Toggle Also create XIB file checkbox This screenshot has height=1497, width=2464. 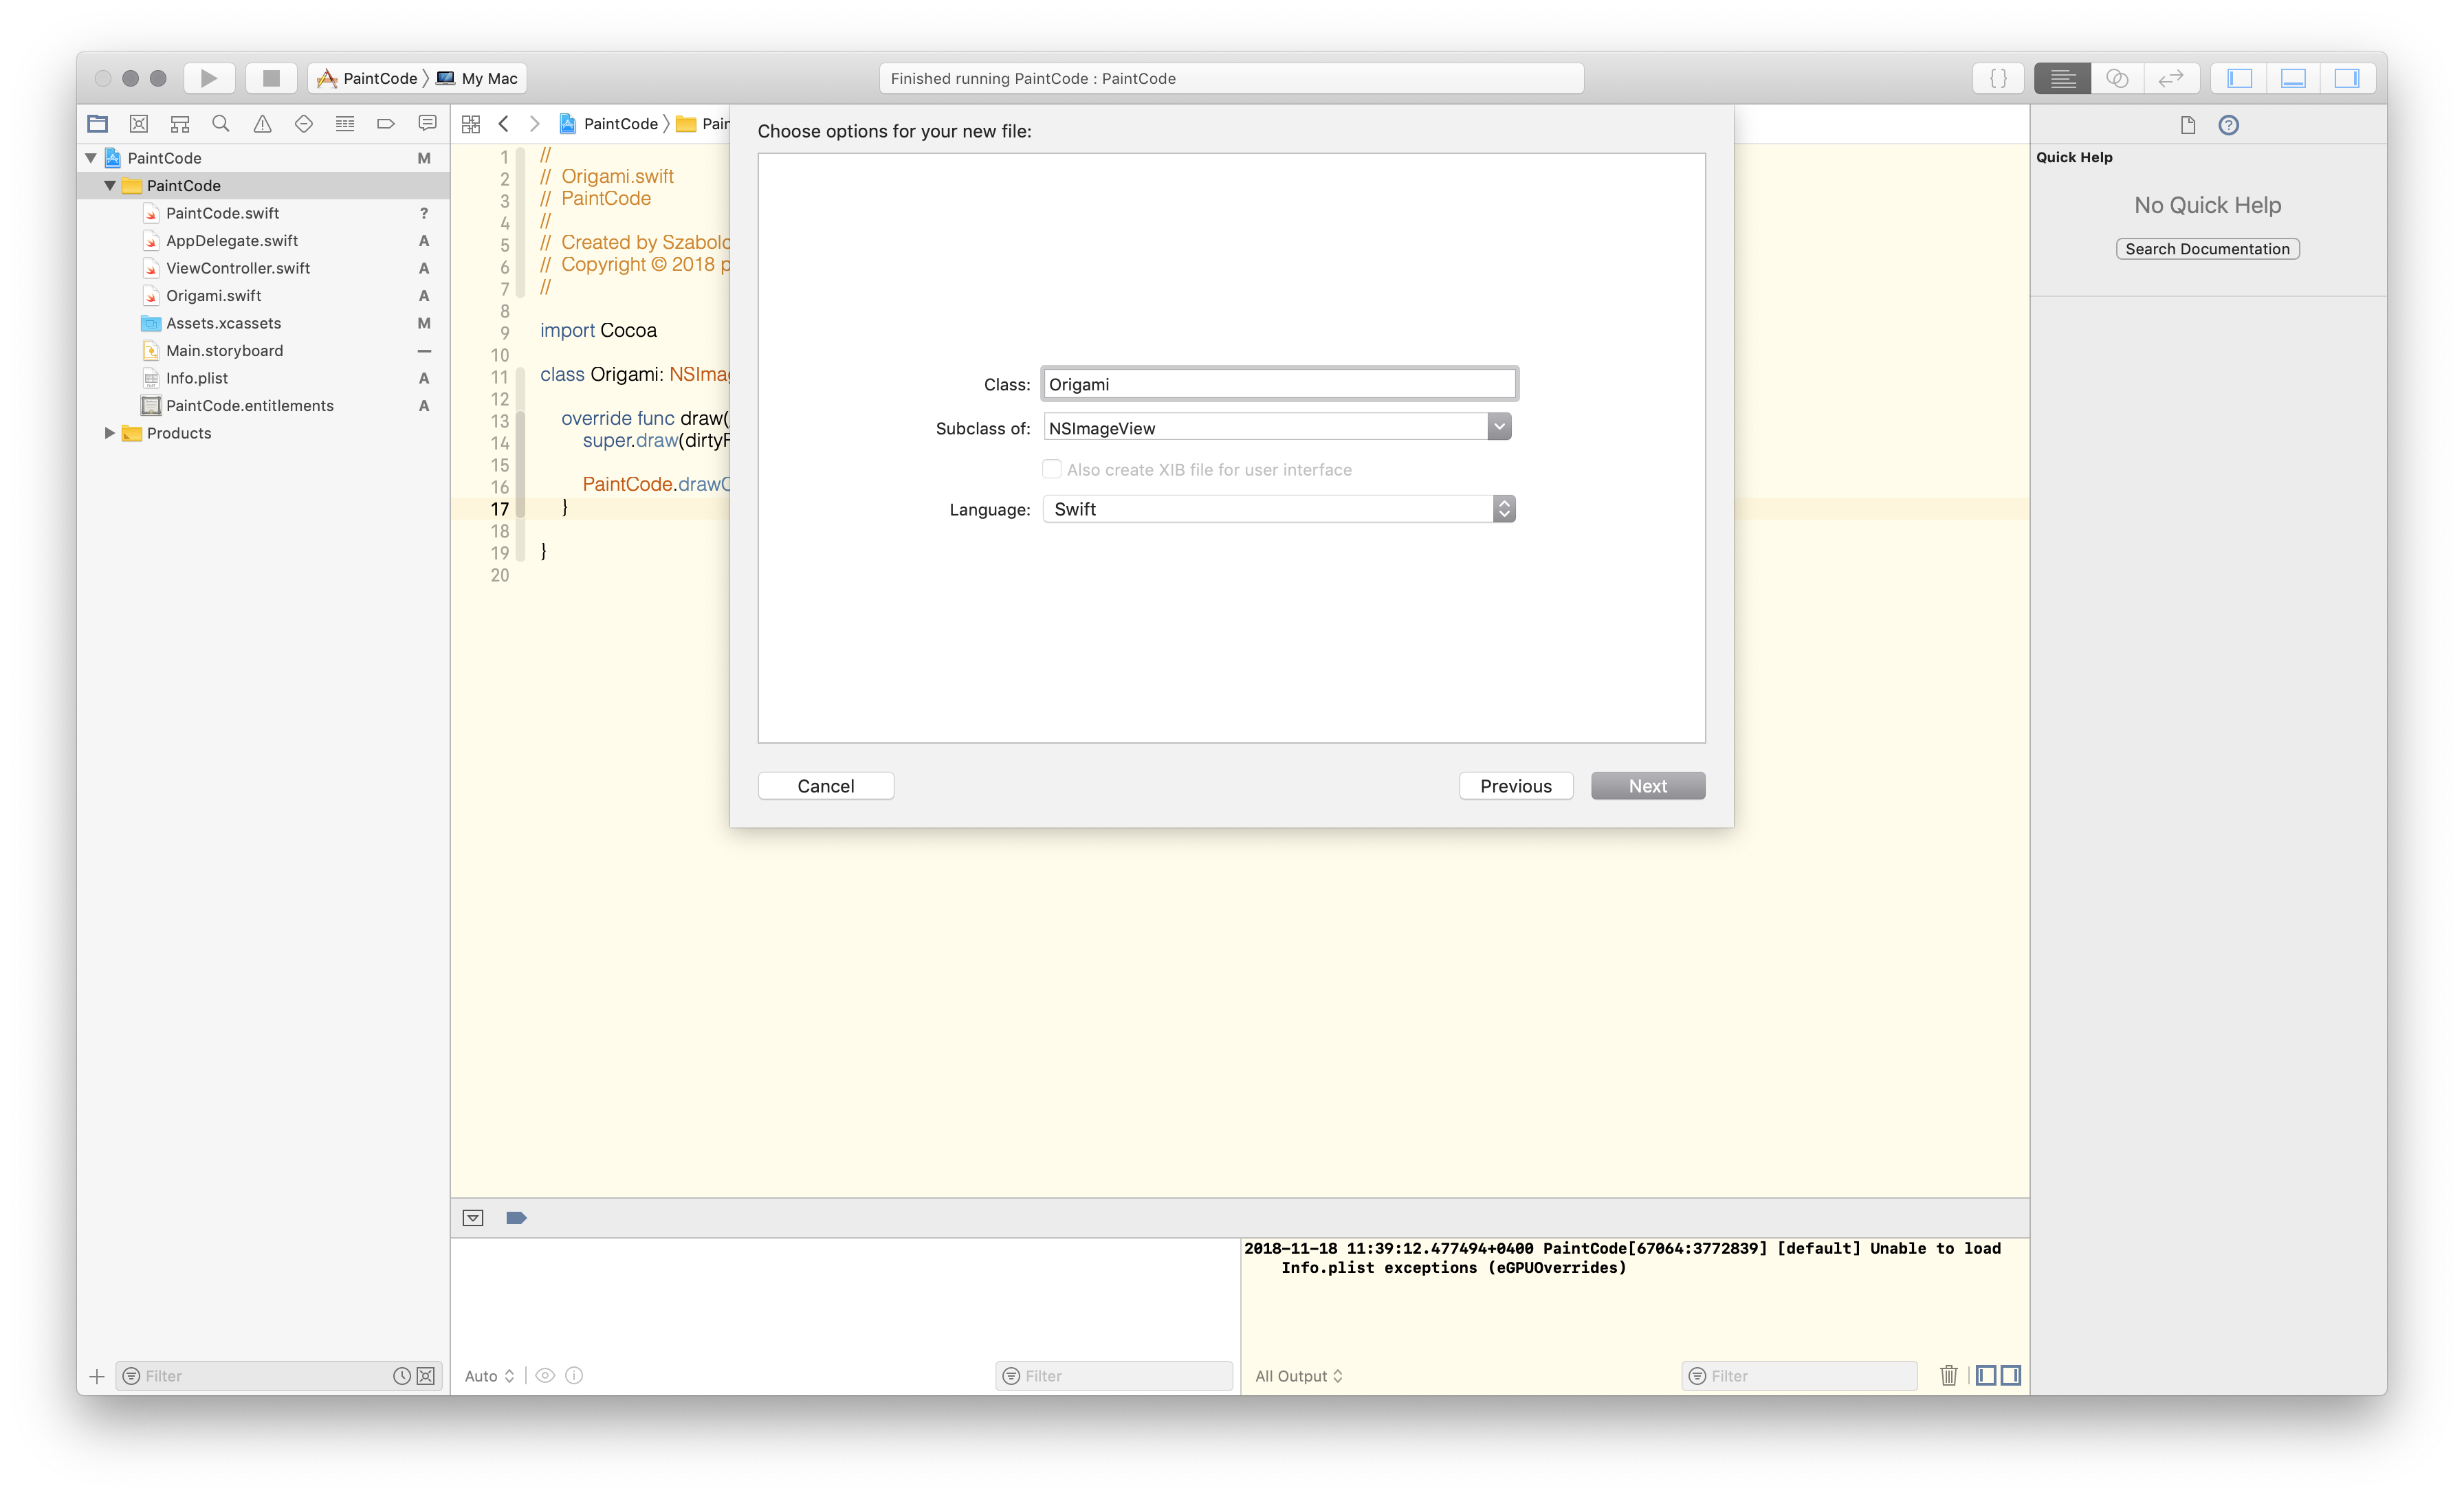click(x=1050, y=468)
